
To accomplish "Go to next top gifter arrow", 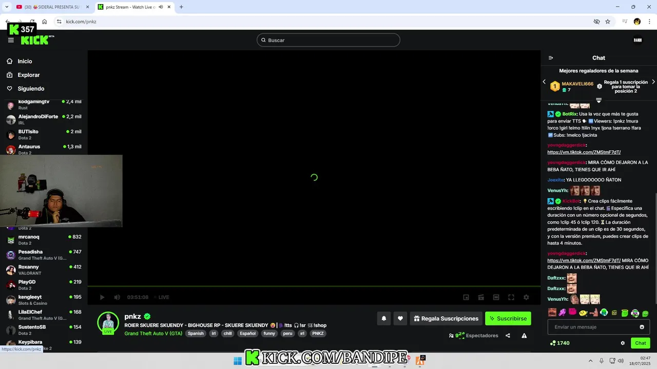I will (653, 82).
